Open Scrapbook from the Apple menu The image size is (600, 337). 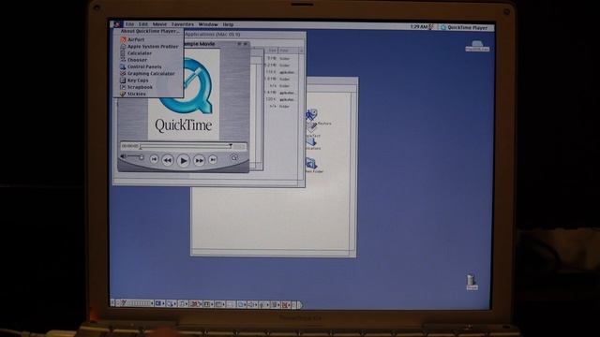click(148, 87)
